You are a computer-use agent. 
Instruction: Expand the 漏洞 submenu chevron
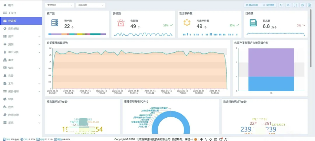coord(39,45)
